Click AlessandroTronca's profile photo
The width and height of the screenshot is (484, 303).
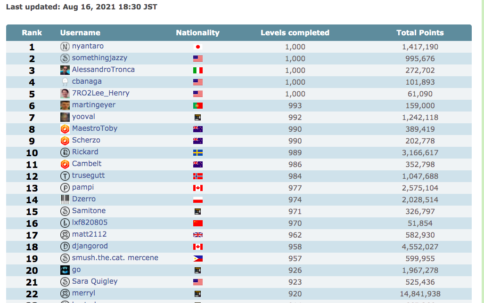[x=65, y=70]
